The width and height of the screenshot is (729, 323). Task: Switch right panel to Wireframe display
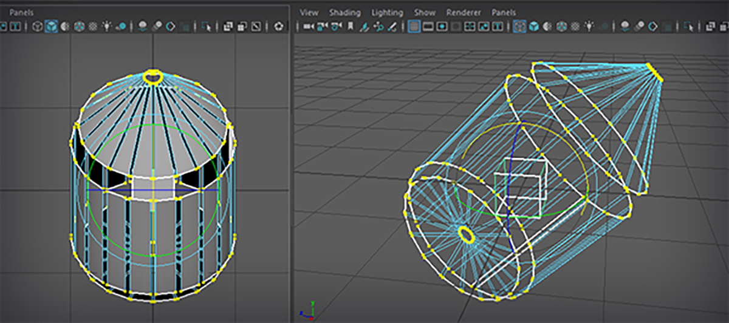pos(519,26)
